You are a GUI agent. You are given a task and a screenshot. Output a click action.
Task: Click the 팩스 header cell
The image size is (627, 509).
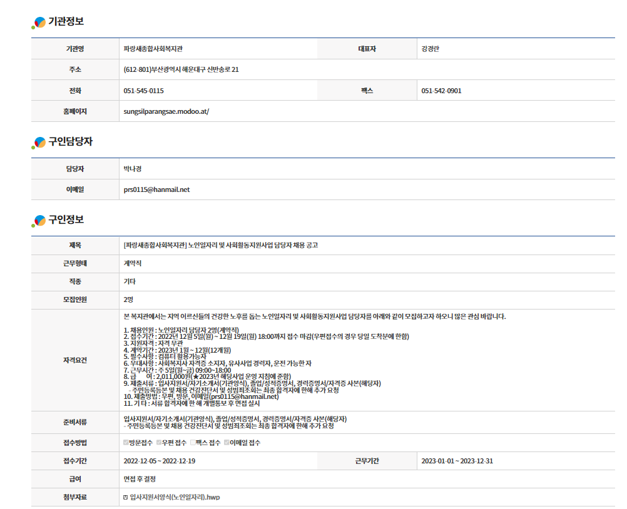pyautogui.click(x=367, y=91)
